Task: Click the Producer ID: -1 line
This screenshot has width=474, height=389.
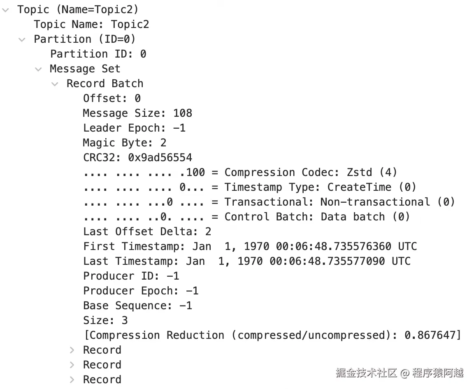Action: (131, 276)
